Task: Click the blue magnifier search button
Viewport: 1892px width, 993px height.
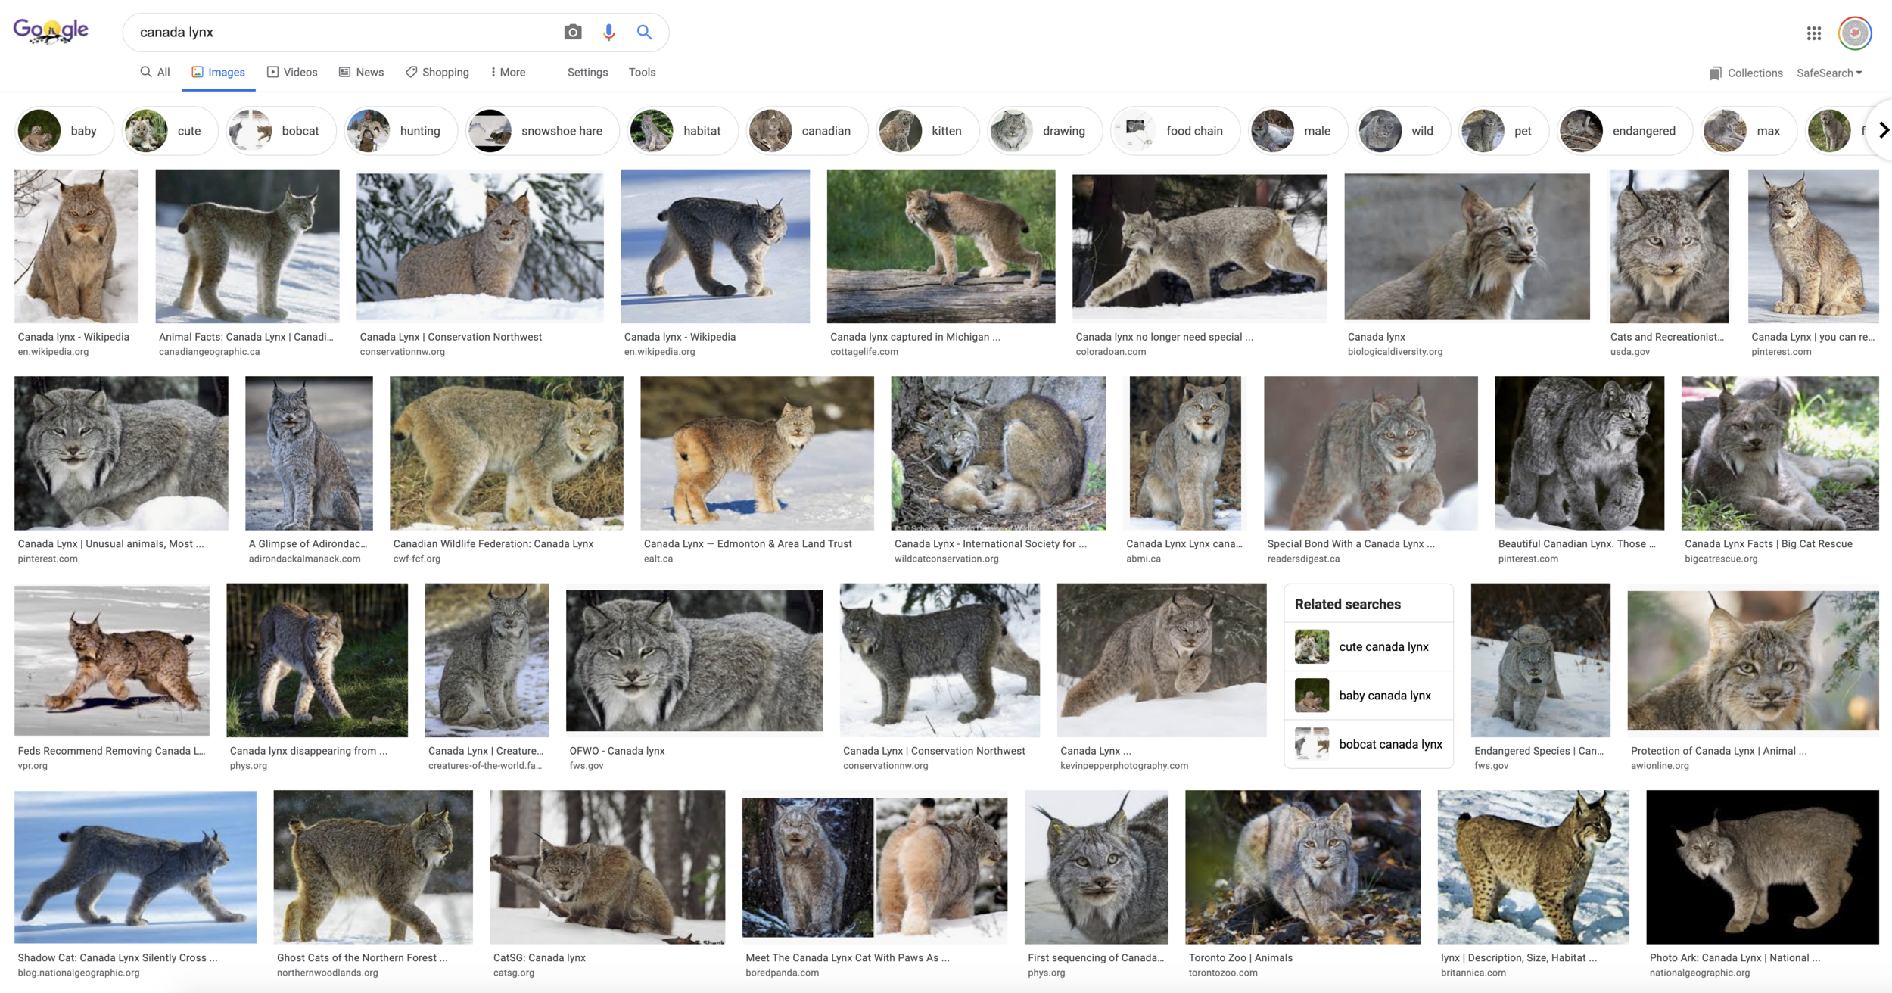Action: pyautogui.click(x=644, y=32)
